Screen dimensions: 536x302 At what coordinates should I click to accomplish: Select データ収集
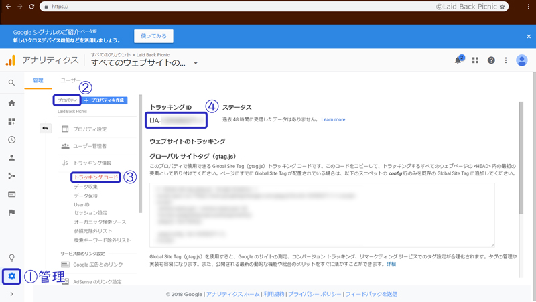[86, 187]
